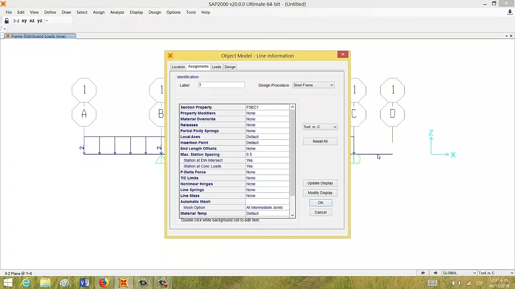Click the Property Modifiers row label
The image size is (515, 289).
198,113
